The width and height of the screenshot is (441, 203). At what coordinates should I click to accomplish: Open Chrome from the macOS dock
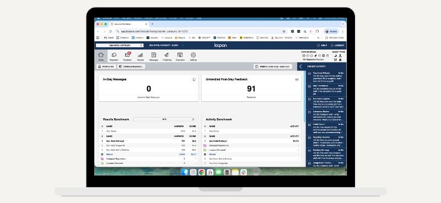201,172
